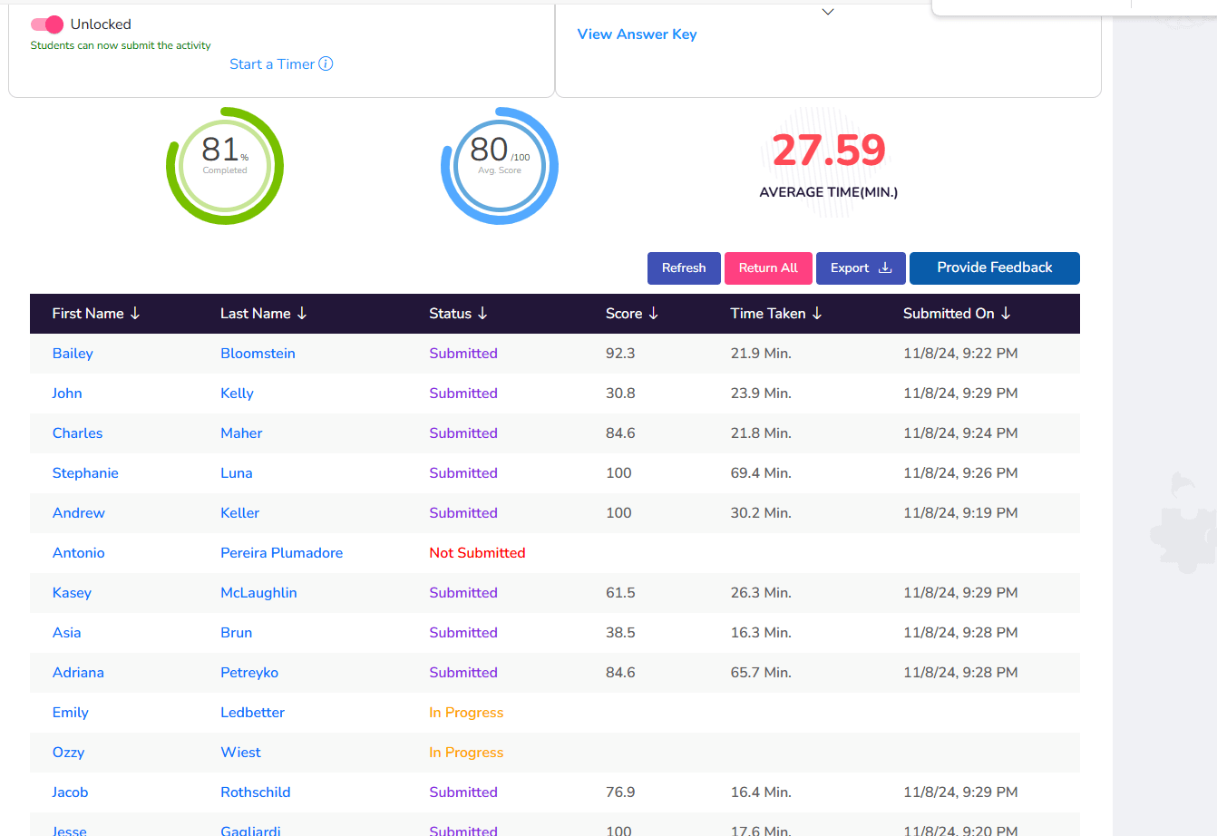This screenshot has height=836, width=1217.
Task: Open the Brun last name link
Action: pos(236,633)
